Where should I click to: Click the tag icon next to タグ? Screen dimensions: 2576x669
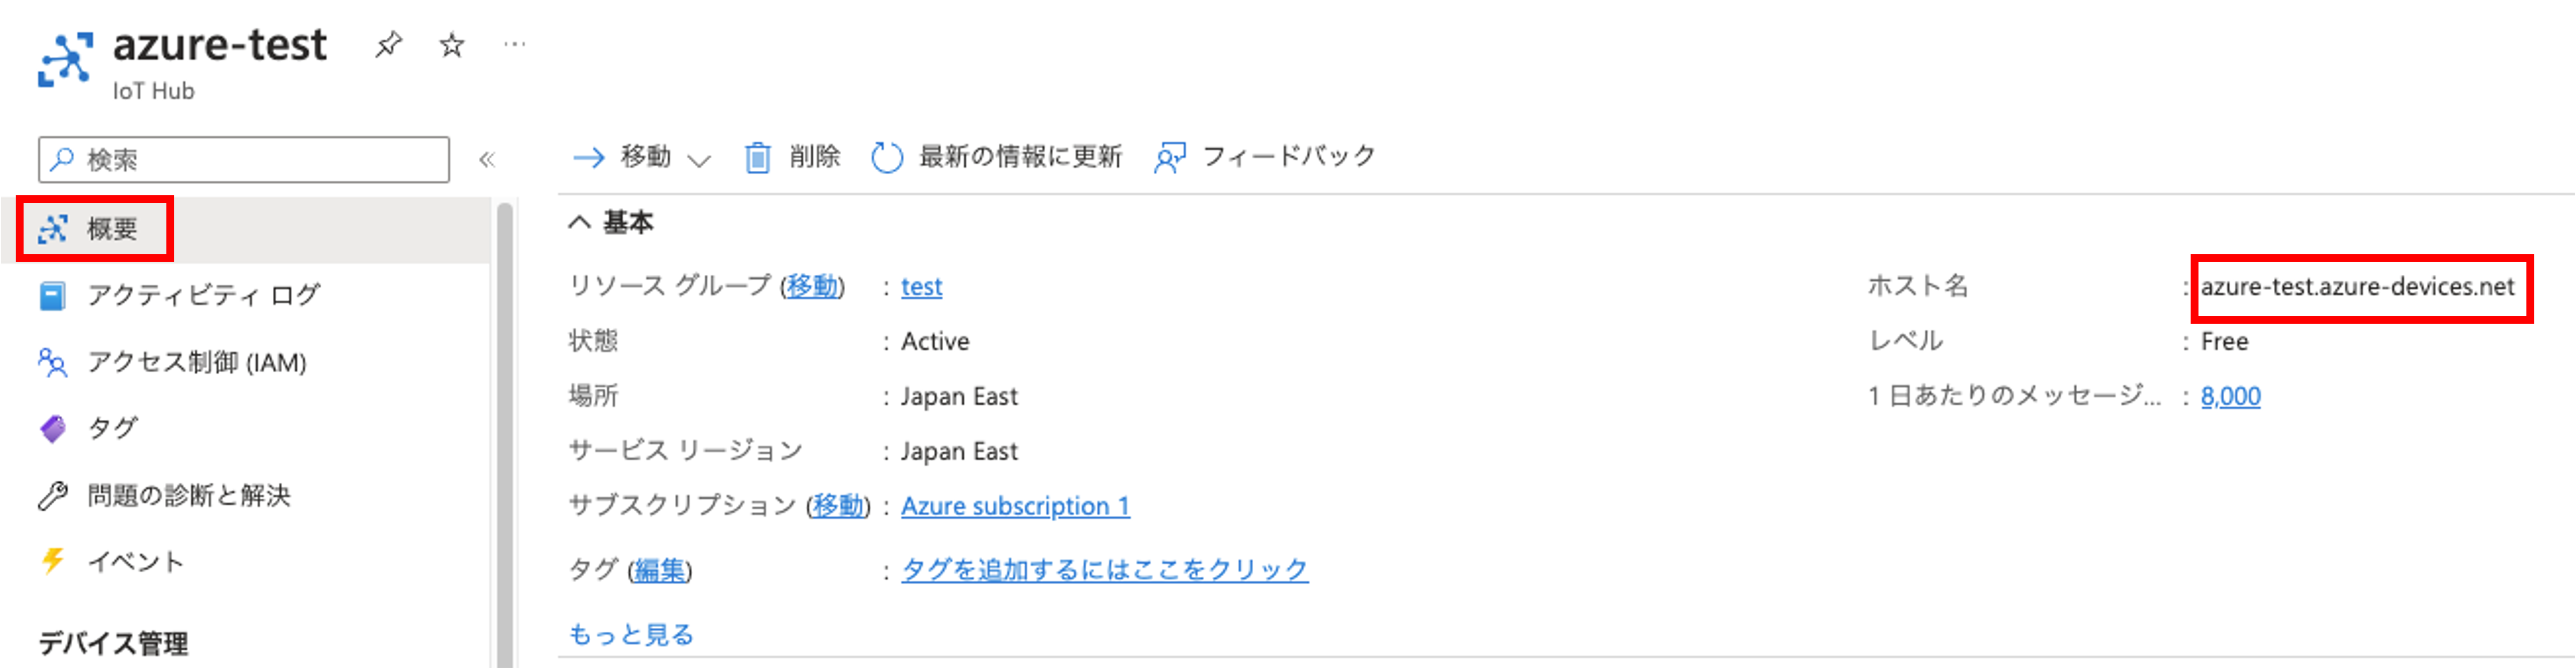click(x=53, y=429)
